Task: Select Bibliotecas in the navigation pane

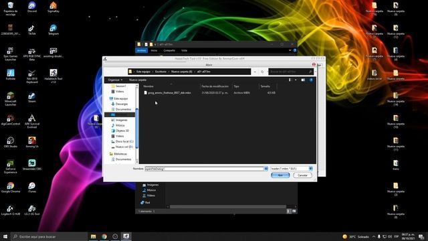Action: [120, 154]
